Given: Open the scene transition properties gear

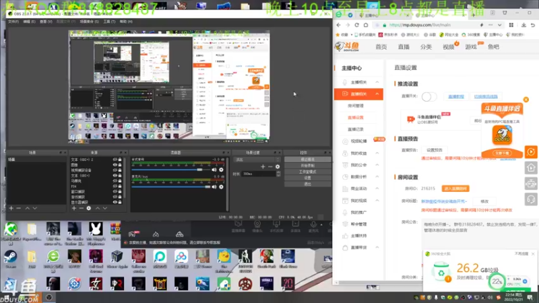Looking at the screenshot, I should pos(278,166).
